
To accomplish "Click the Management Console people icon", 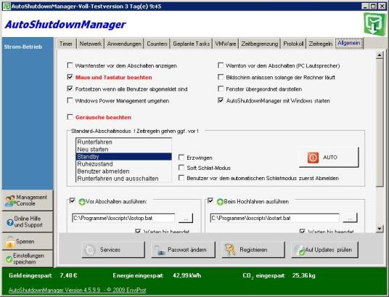I will [x=10, y=200].
